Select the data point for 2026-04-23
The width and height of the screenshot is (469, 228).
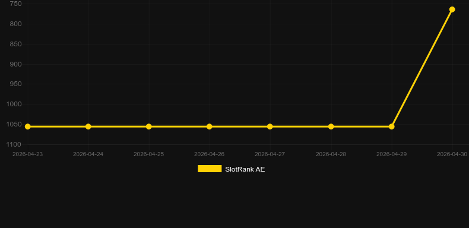[27, 126]
